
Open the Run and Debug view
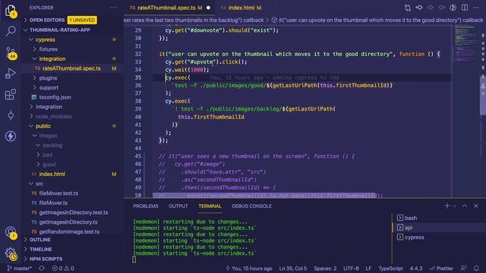[11, 74]
